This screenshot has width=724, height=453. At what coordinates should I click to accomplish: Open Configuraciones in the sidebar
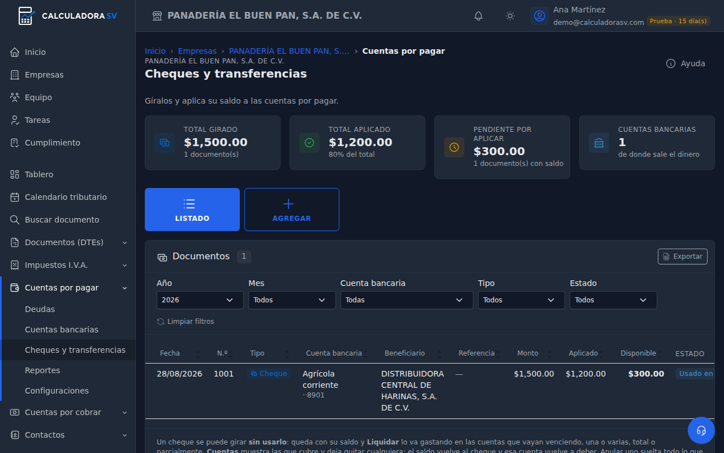coord(68,391)
